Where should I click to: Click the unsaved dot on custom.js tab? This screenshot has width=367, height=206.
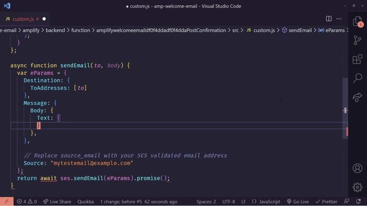(x=44, y=19)
